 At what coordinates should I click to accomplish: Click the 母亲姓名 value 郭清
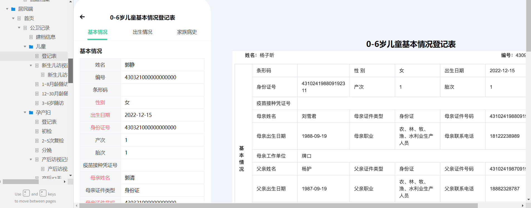click(162, 178)
